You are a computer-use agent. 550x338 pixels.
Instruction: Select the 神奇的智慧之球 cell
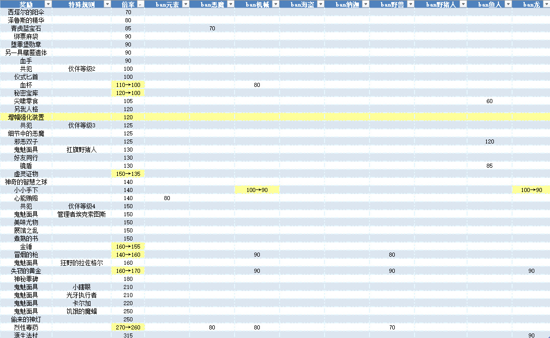click(26, 181)
